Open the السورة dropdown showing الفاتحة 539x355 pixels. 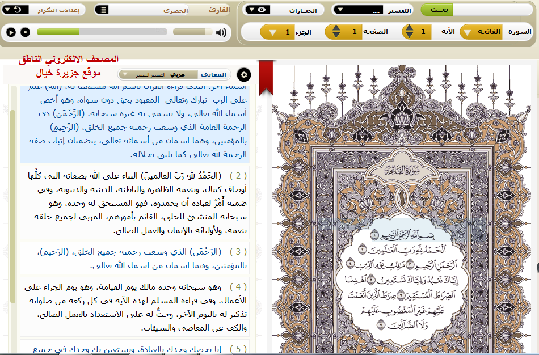(468, 32)
